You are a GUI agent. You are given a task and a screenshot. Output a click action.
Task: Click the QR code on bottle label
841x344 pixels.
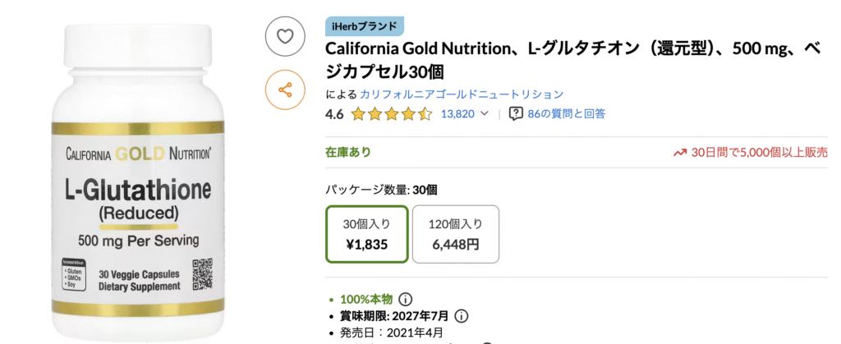pos(202,273)
